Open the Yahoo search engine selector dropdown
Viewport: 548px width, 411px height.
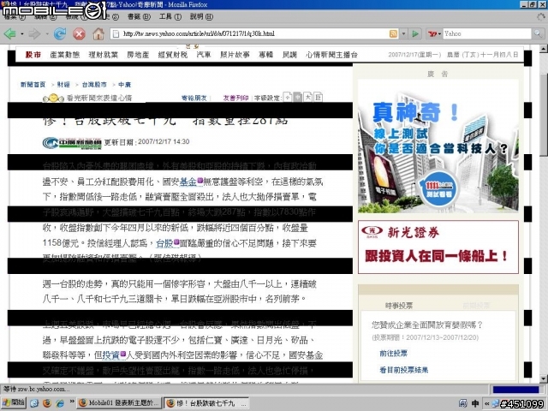434,33
